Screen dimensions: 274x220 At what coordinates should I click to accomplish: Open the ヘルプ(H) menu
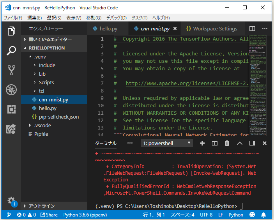pos(161,18)
